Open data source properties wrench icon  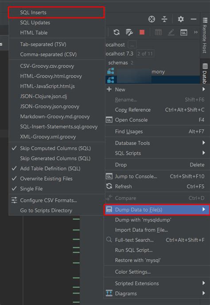pos(129,32)
